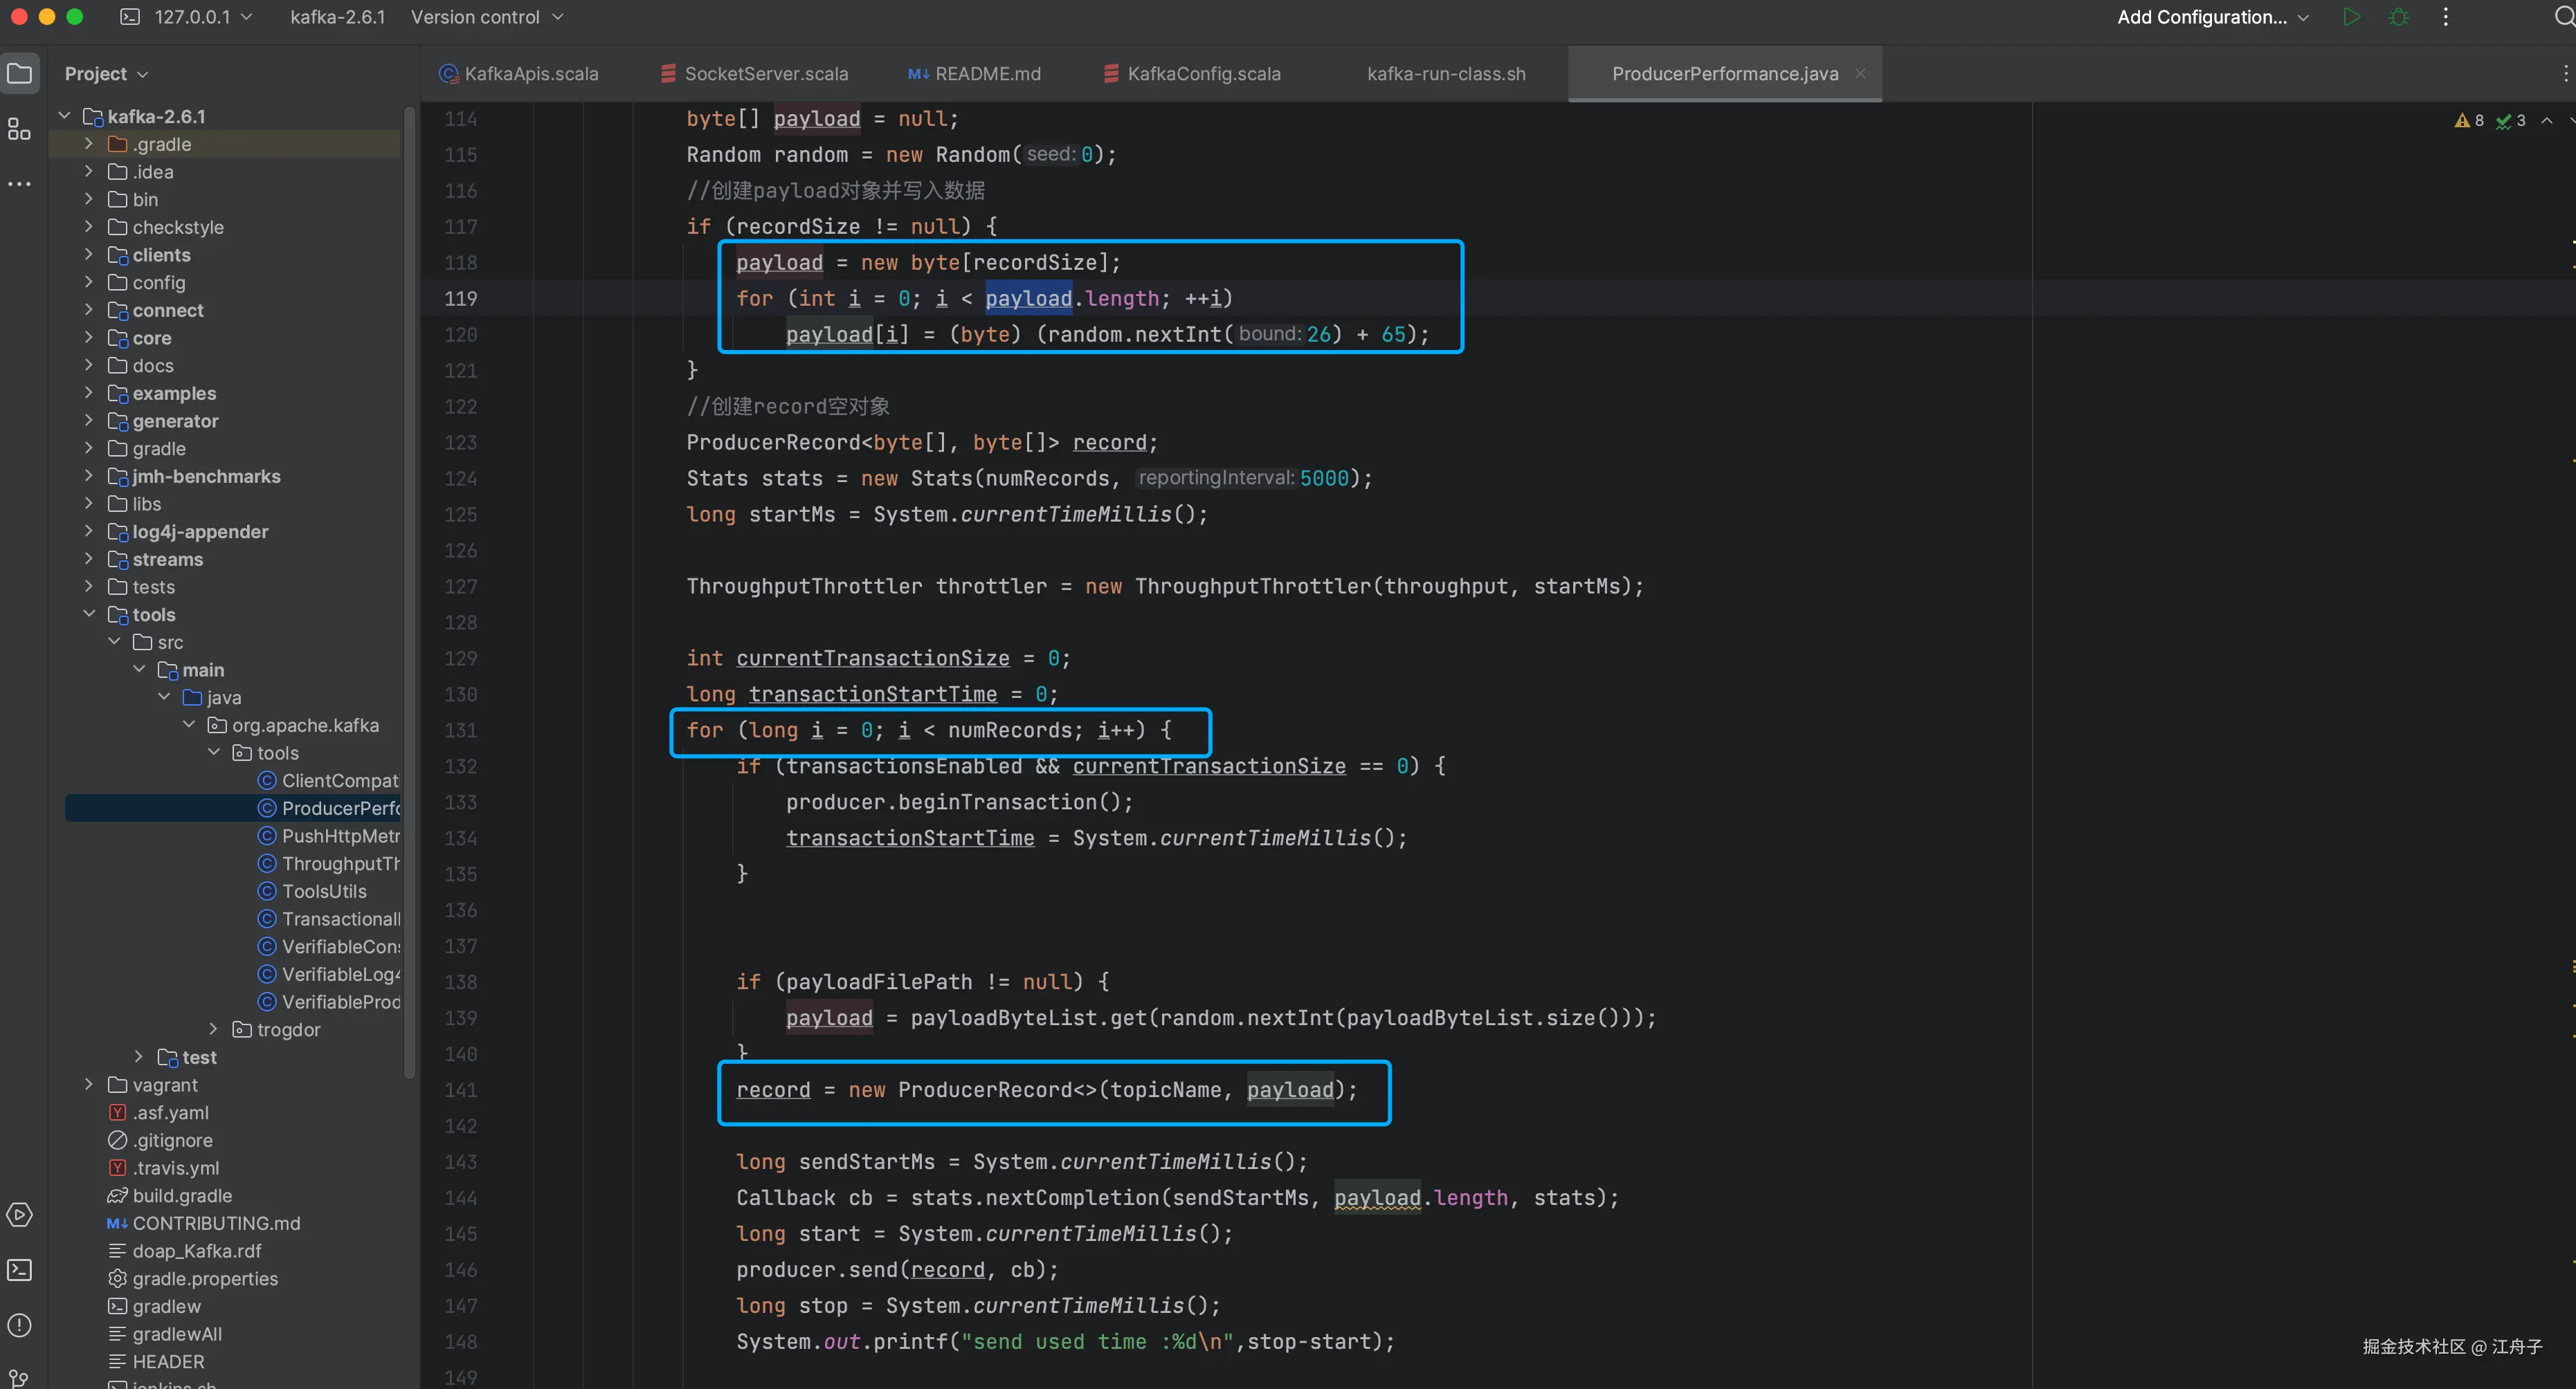
Task: Open the Project tool window icon
Action: pyautogui.click(x=19, y=73)
